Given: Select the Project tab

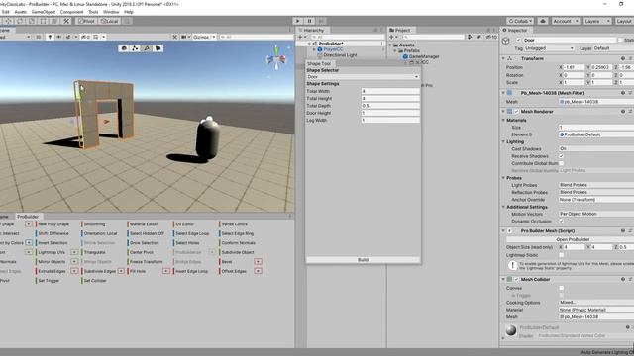Looking at the screenshot, I should (x=400, y=30).
